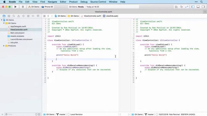Open the Report navigator
The image size is (207, 116).
pos(38,16)
